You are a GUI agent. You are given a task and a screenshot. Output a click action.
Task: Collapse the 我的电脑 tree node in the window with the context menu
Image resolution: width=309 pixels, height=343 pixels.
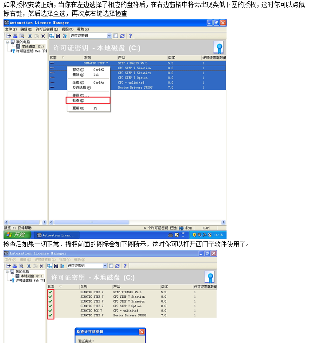point(8,42)
